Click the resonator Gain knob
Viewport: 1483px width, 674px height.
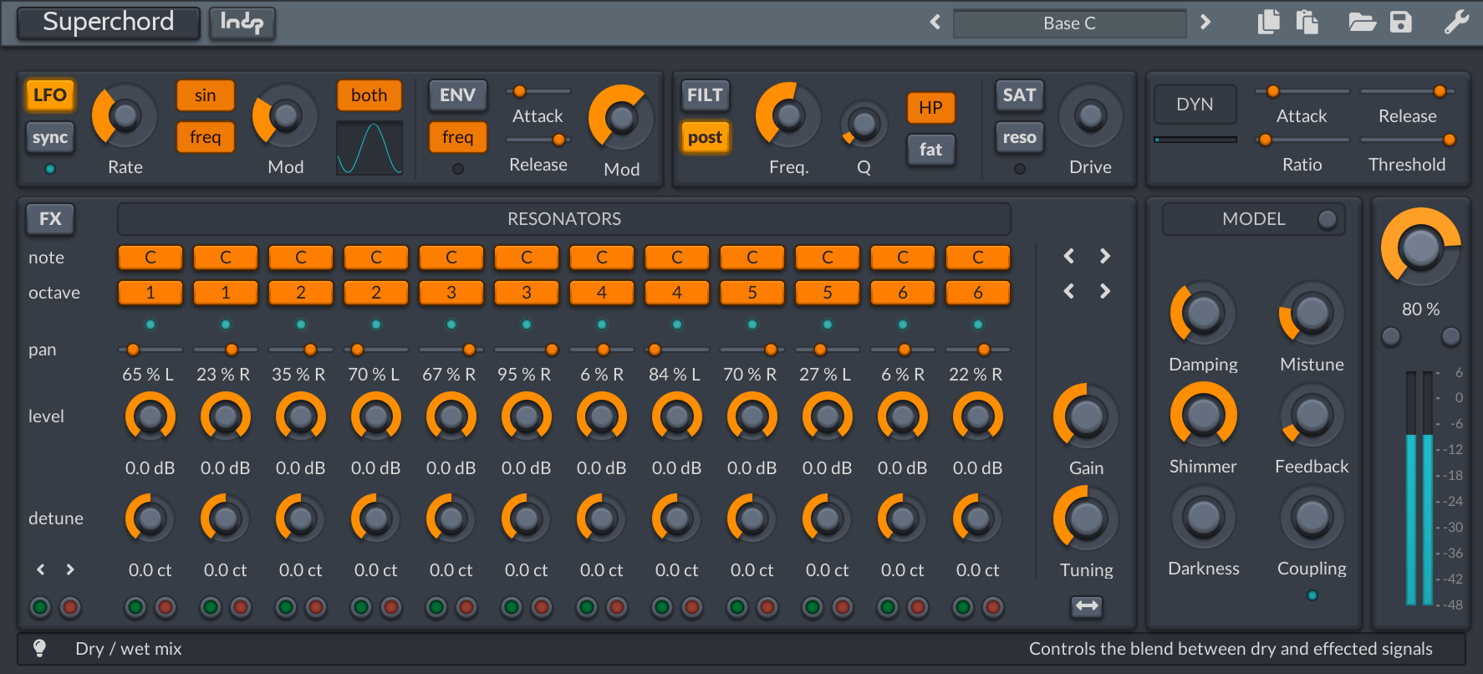coord(1086,416)
